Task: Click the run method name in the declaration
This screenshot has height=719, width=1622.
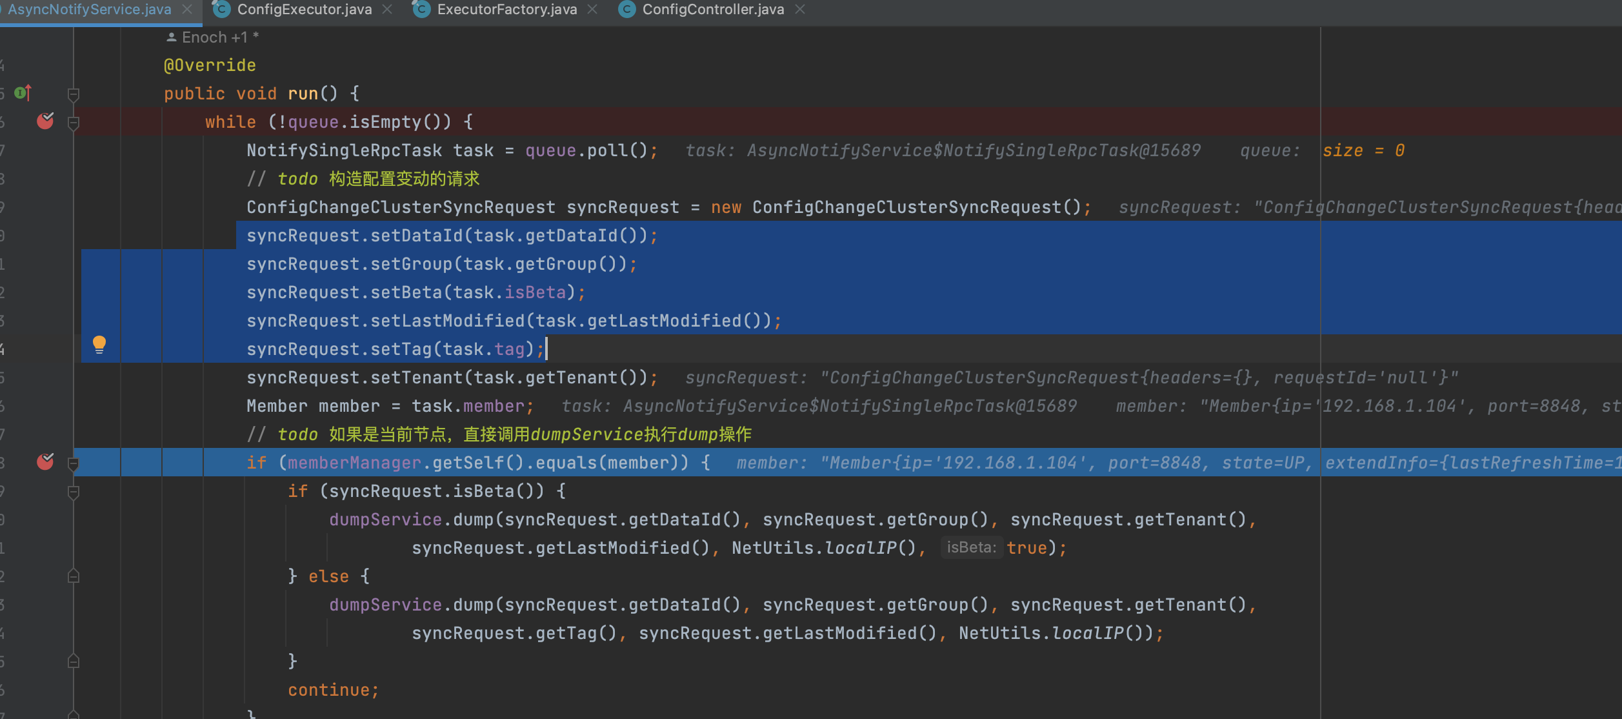Action: point(303,94)
